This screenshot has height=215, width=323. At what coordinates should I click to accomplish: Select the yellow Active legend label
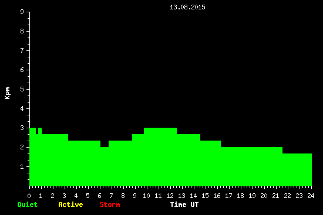tap(70, 204)
